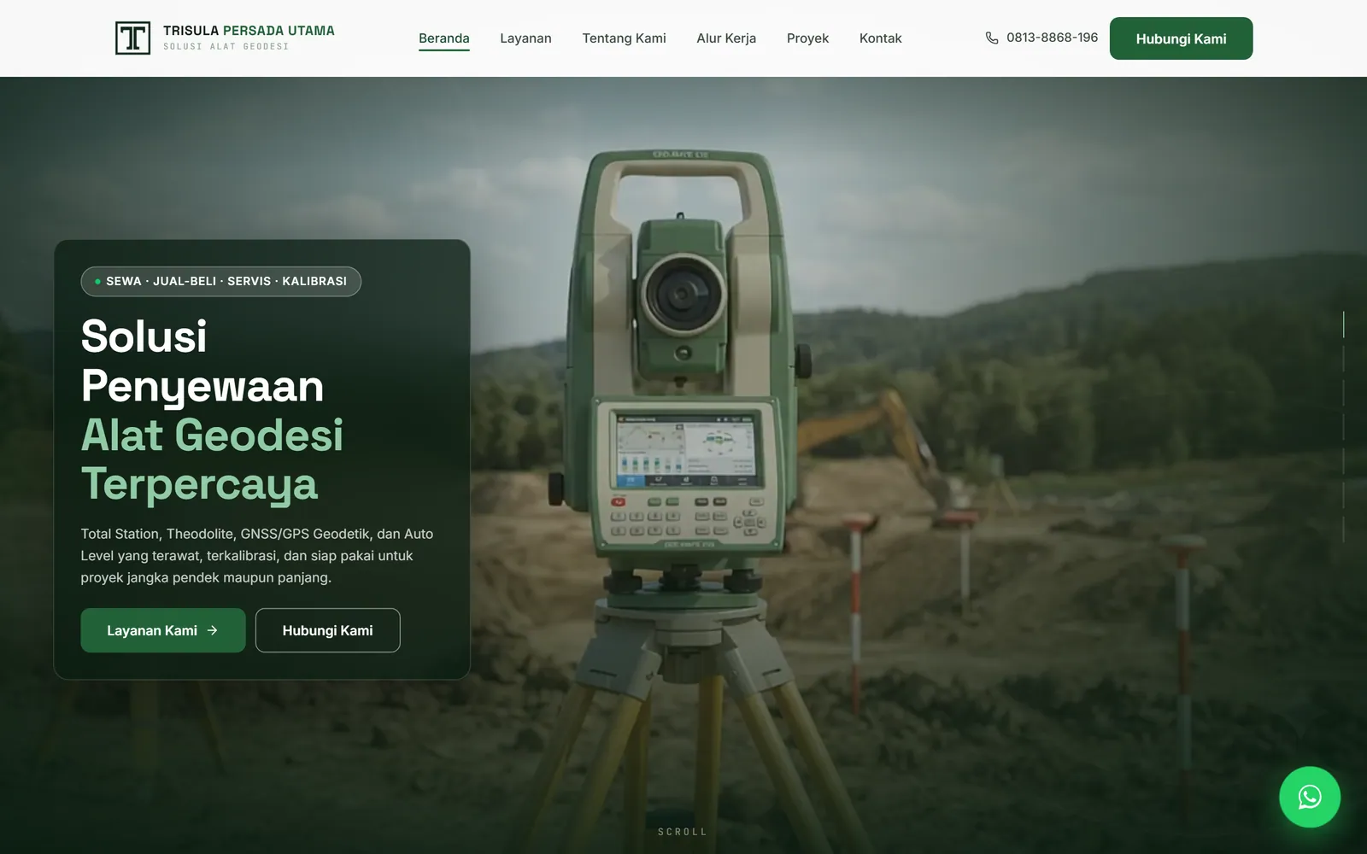Click the paragraph starting Total Station, Theodolite
1367x854 pixels.
(257, 555)
